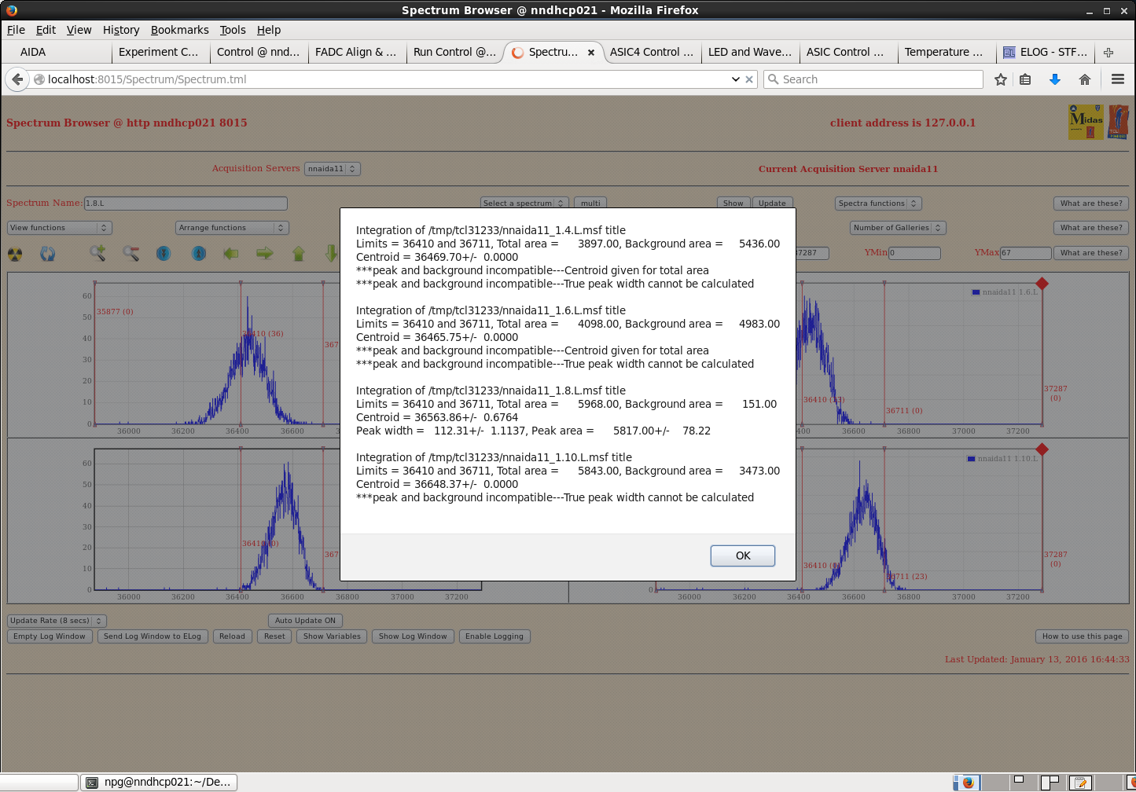This screenshot has height=792, width=1136.
Task: Click the magnifier zoom-in plus icon
Action: (97, 253)
